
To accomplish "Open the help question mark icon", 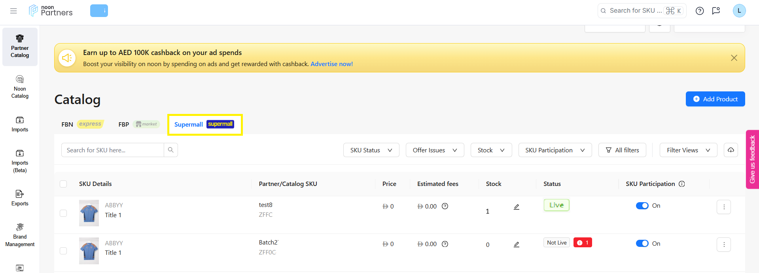I will (x=700, y=11).
